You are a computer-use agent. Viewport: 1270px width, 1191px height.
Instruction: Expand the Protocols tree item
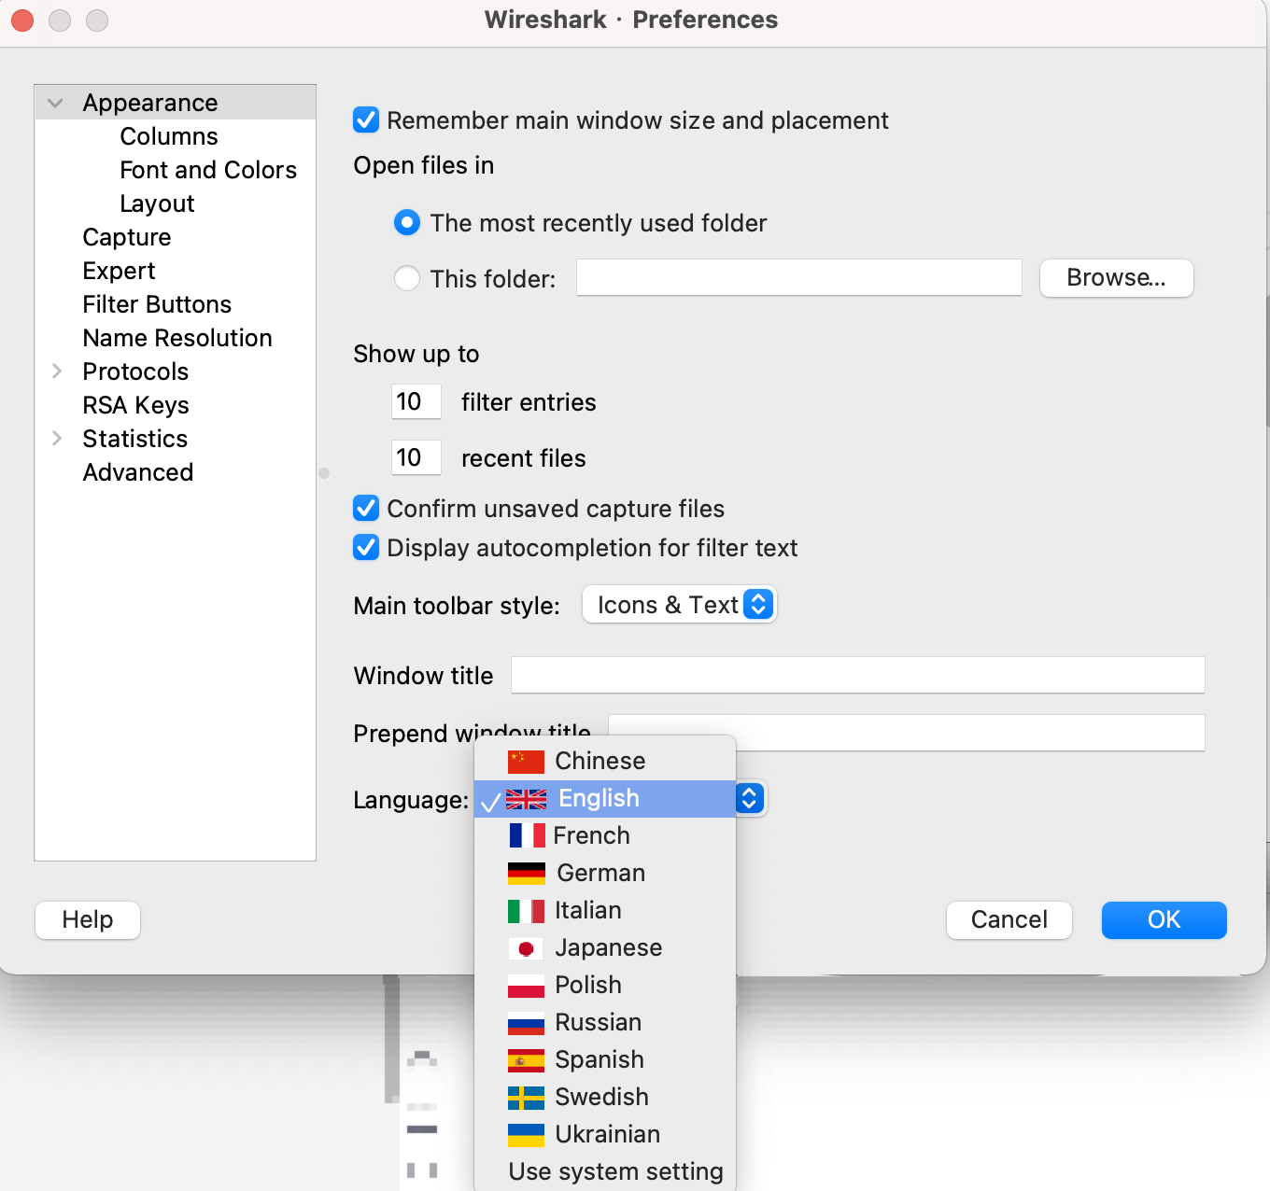coord(56,371)
